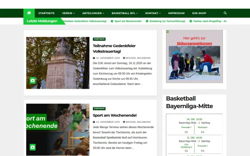The image size is (250, 156).
Task: Click score 84 in first match
Action: [x=202, y=132]
